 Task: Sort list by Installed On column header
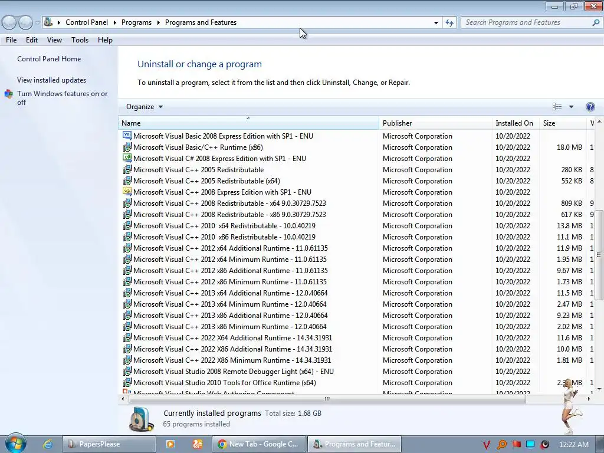click(x=516, y=123)
